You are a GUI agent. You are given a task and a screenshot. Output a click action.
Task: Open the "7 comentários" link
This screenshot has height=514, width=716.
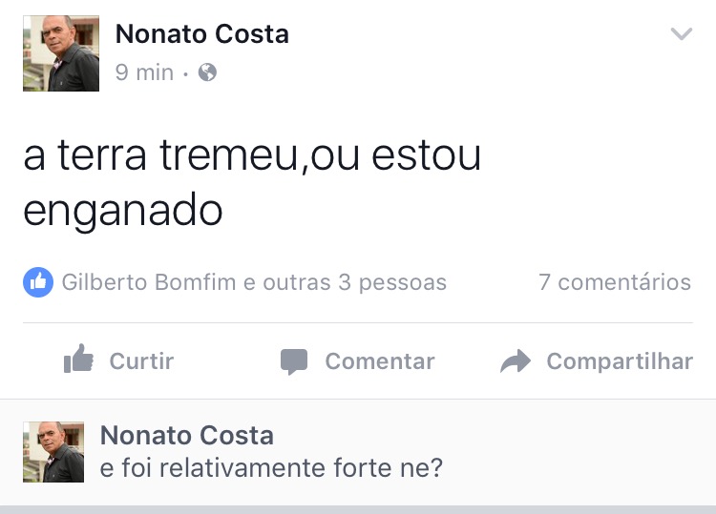point(614,282)
